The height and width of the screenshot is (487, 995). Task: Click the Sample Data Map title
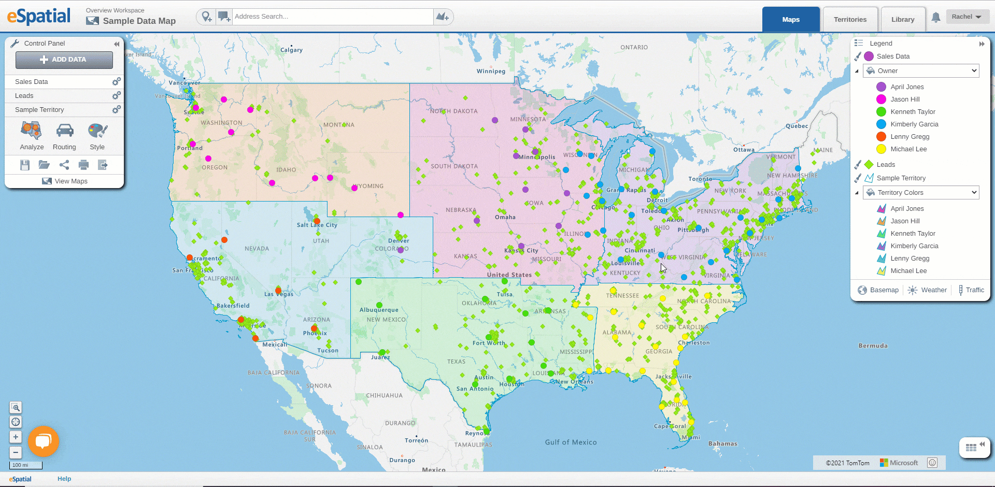[139, 21]
